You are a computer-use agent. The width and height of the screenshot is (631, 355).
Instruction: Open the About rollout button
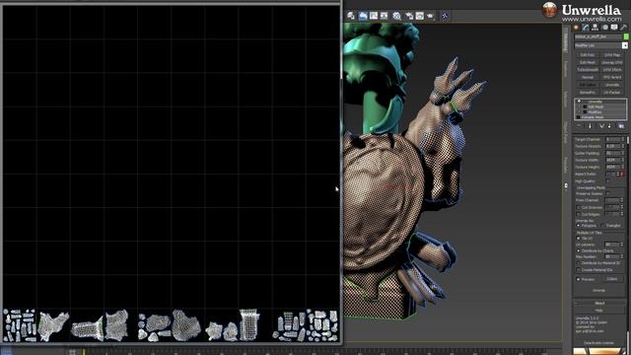(x=599, y=303)
